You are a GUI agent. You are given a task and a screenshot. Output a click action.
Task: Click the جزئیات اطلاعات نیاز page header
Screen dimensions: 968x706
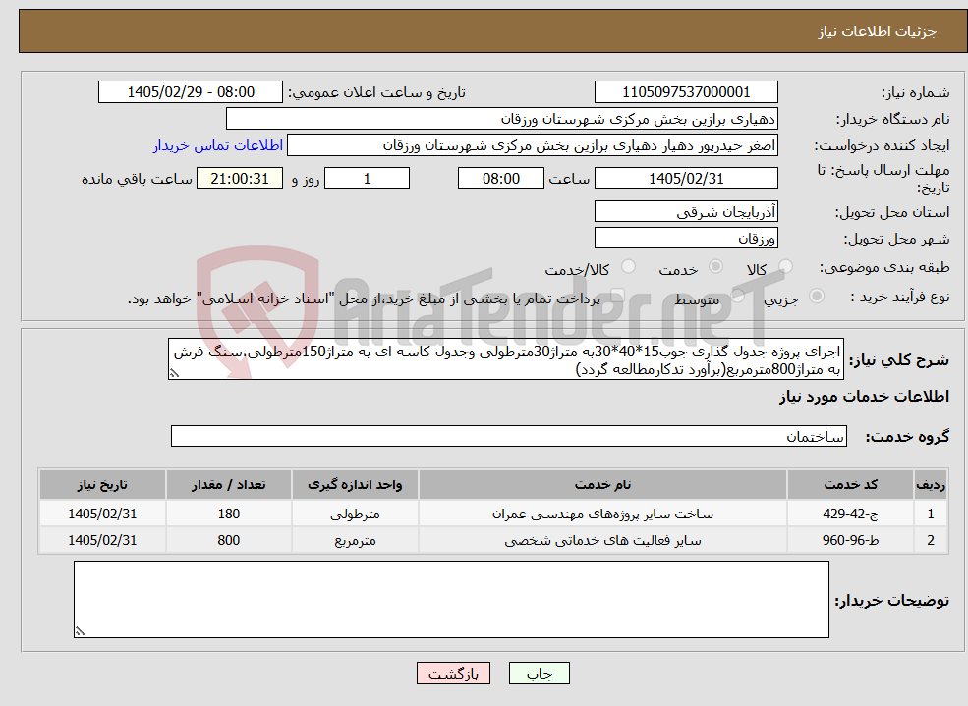tap(878, 31)
